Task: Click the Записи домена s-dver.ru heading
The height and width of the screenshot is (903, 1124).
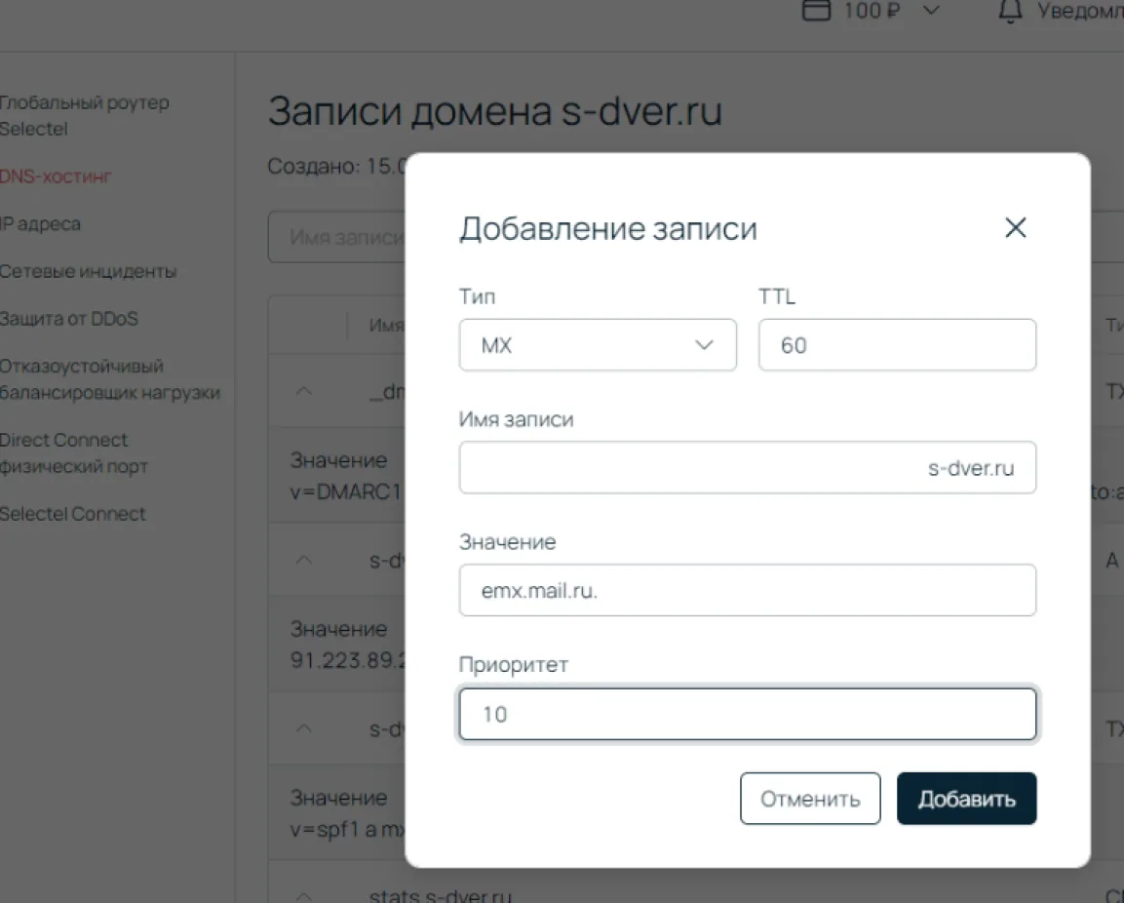Action: [494, 111]
